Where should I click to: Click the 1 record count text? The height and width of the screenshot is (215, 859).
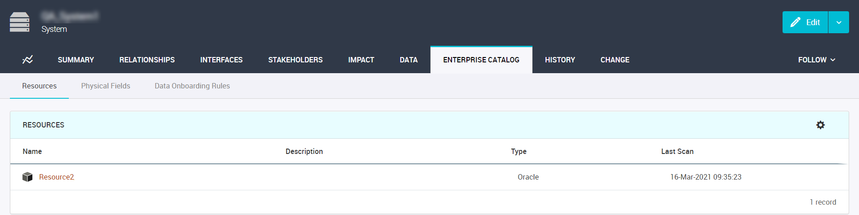823,202
